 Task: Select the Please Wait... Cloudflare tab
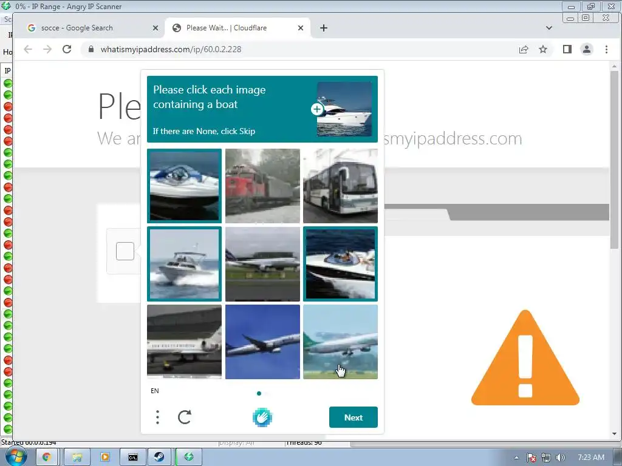tap(238, 28)
